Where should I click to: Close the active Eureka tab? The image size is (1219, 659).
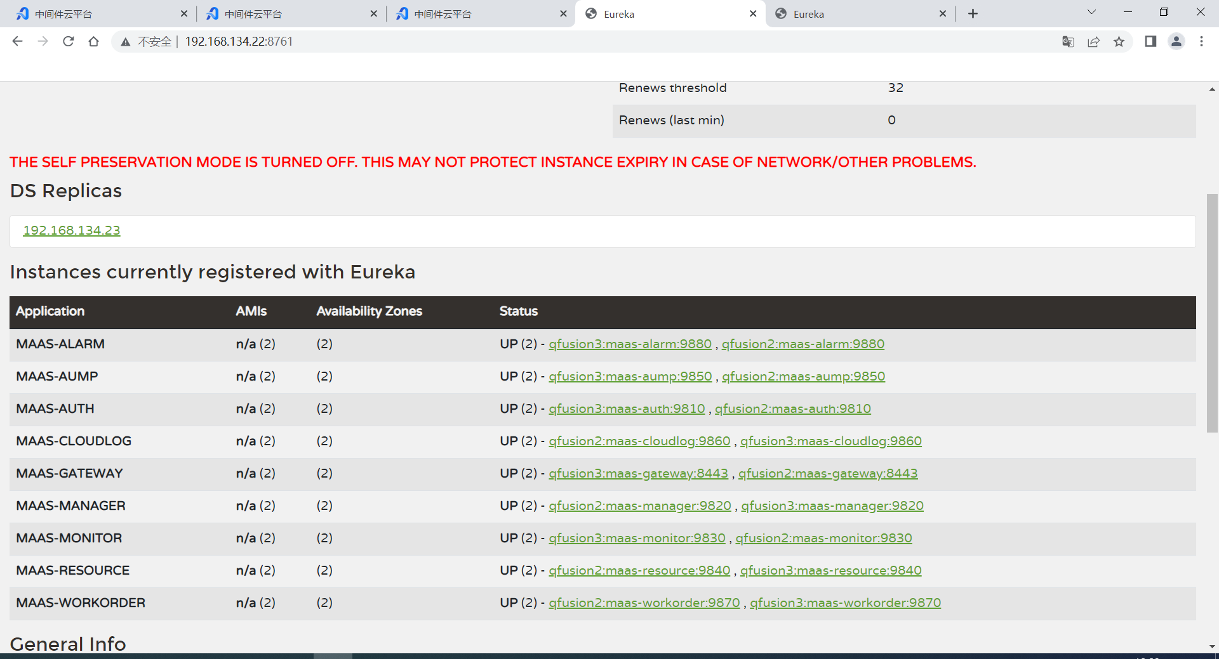753,13
